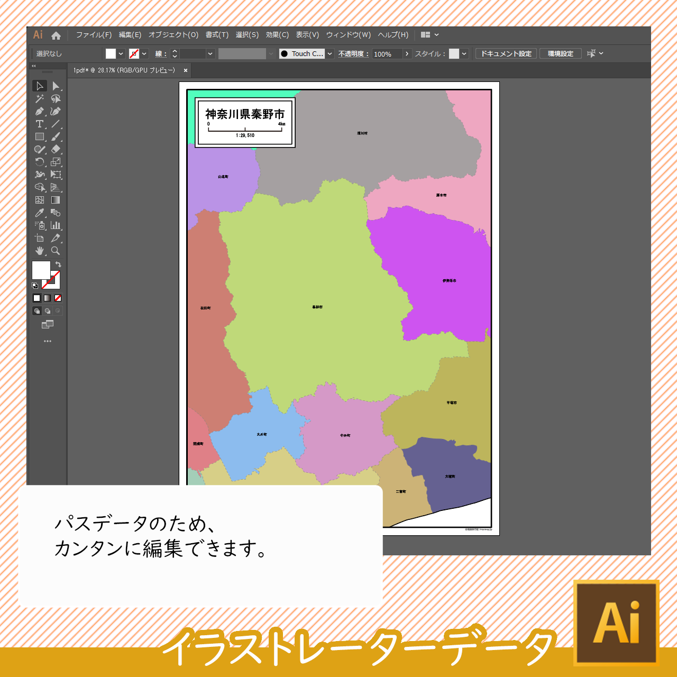Viewport: 677px width, 677px height.
Task: Select the Eyedropper tool
Action: point(40,213)
